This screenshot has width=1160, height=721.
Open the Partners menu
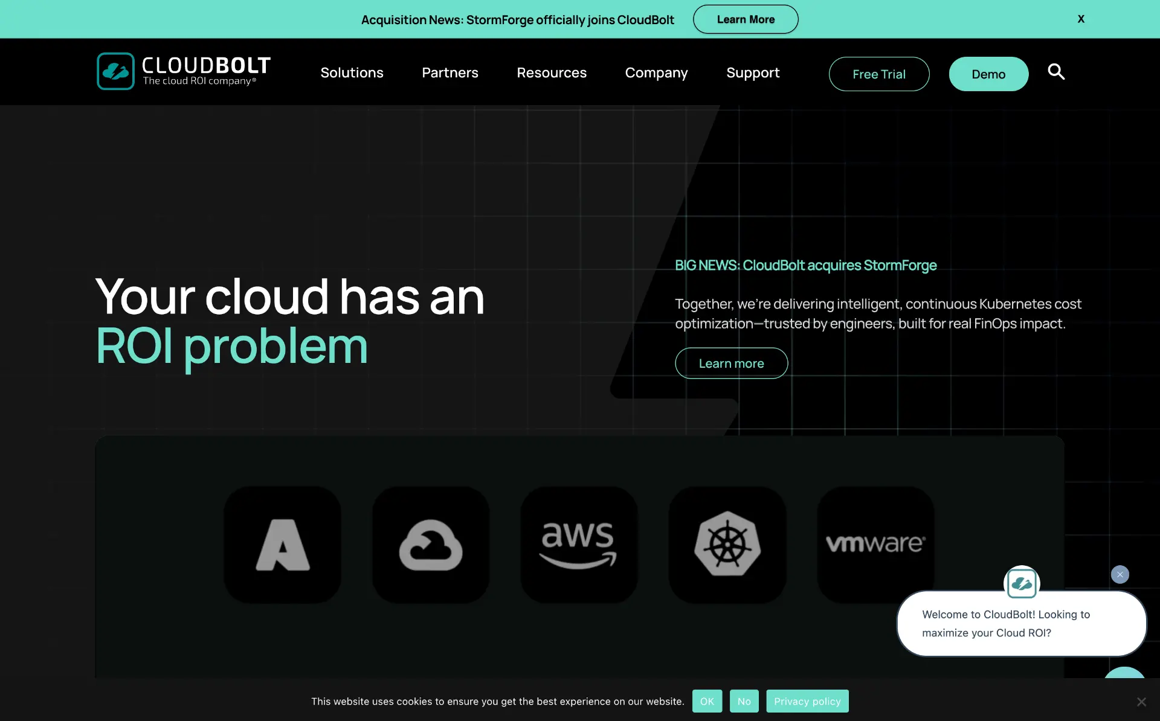(449, 72)
